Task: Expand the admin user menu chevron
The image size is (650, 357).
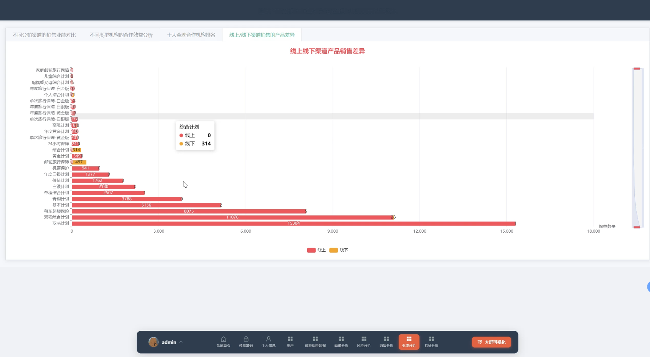Action: click(x=181, y=342)
